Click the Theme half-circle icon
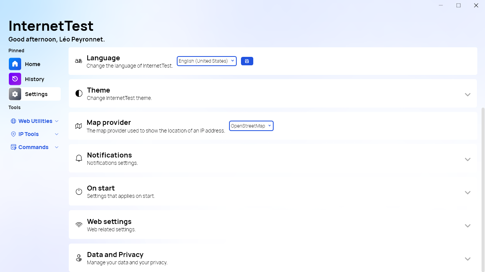485x272 pixels. pos(79,93)
